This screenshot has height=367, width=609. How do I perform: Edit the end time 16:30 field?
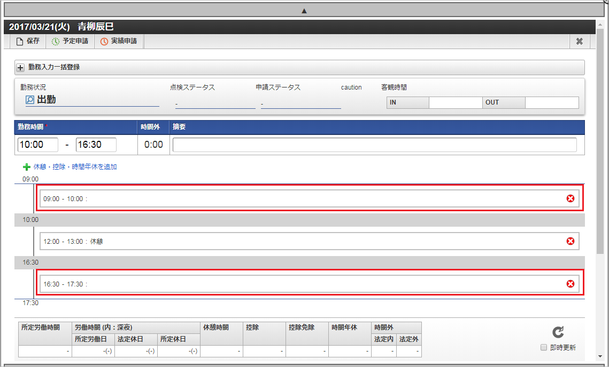(x=96, y=145)
